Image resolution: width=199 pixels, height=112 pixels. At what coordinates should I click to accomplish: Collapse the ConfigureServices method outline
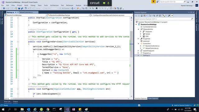coord(18,42)
